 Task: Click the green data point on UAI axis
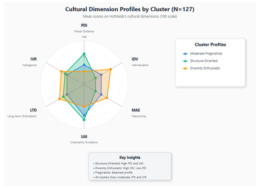84,120
